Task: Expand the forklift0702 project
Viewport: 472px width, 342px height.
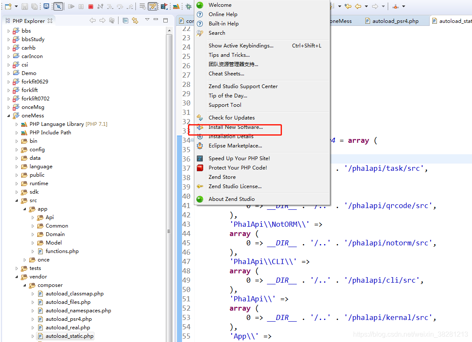Action: pos(8,99)
